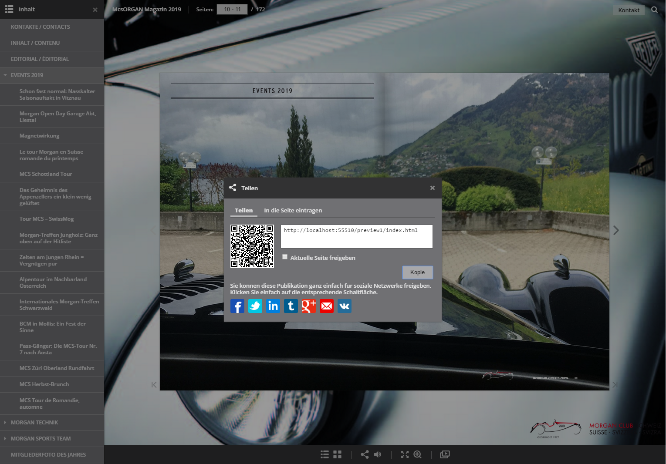Click the Kontakt button
Screen dimensions: 666x464
pyautogui.click(x=629, y=10)
